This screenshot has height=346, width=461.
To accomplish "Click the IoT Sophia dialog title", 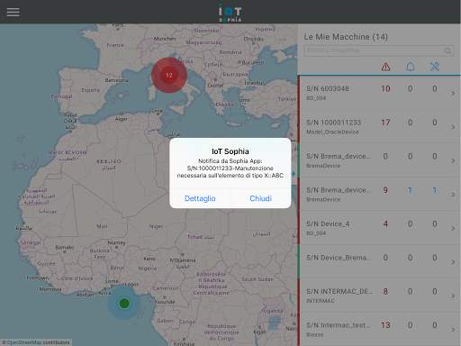I will [x=230, y=151].
